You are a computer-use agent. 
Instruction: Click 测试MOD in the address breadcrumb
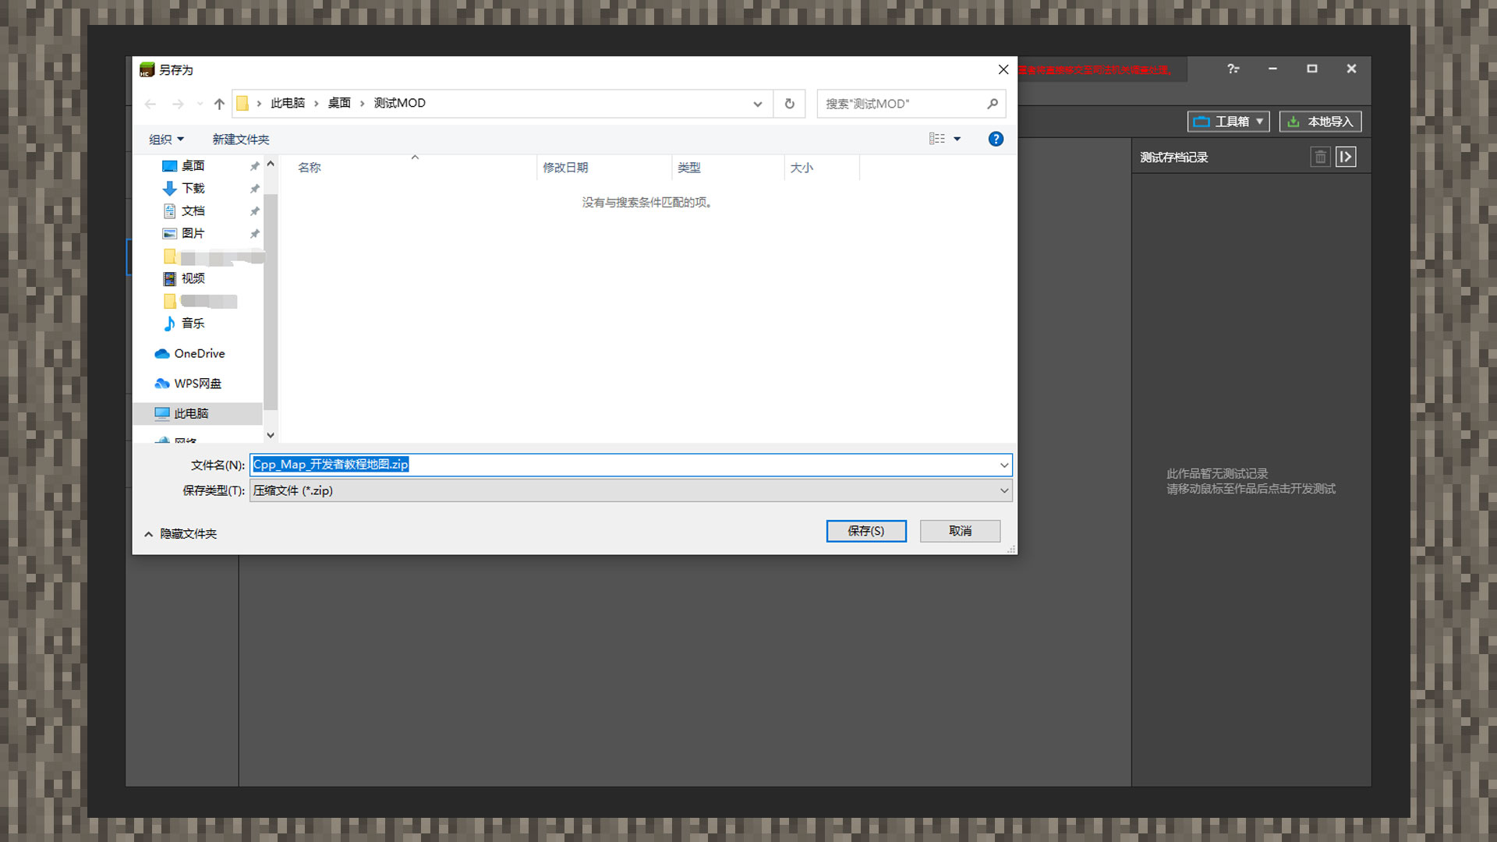click(399, 103)
